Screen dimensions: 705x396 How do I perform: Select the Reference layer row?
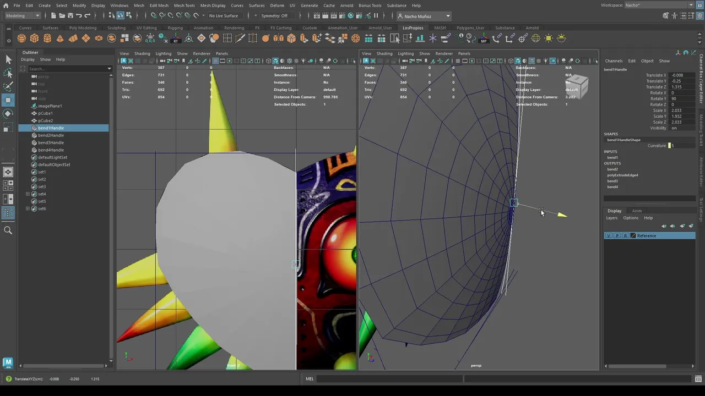click(649, 236)
